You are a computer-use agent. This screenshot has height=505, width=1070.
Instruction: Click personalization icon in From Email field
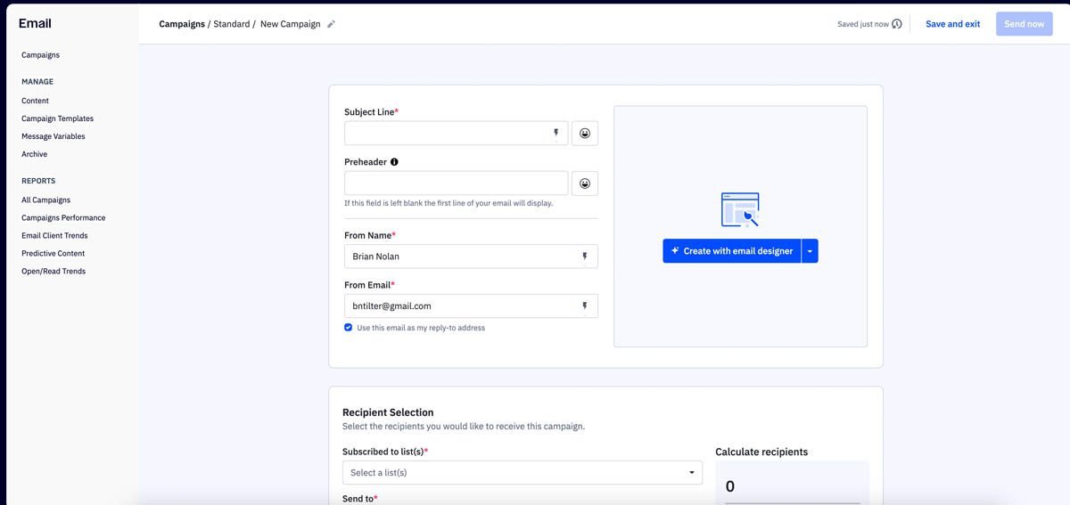(584, 306)
